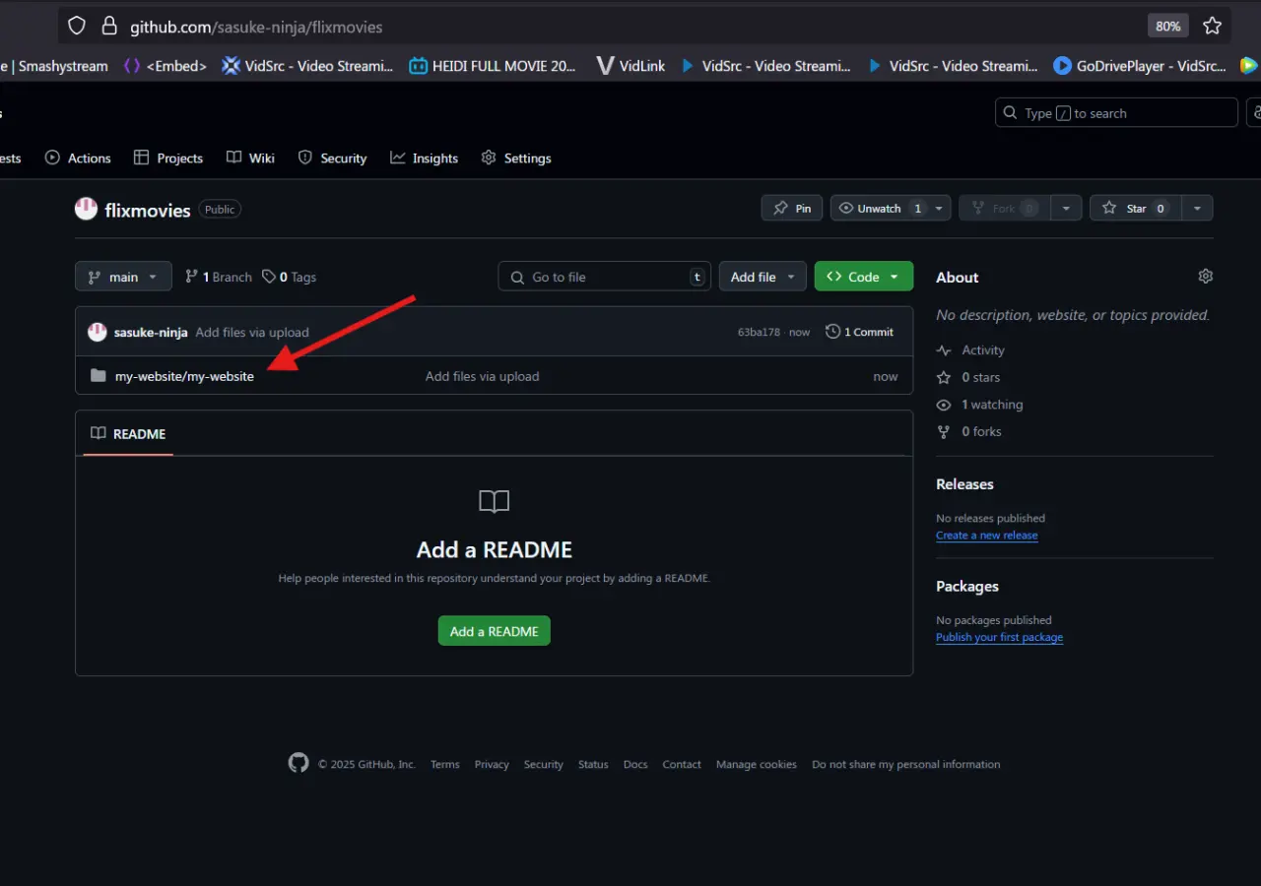Click the shield tracking protection icon
The width and height of the screenshot is (1261, 886).
click(x=77, y=27)
